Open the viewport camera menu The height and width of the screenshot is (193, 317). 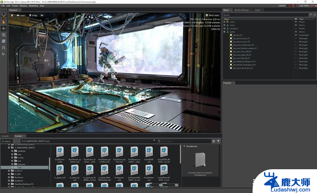coord(21,15)
